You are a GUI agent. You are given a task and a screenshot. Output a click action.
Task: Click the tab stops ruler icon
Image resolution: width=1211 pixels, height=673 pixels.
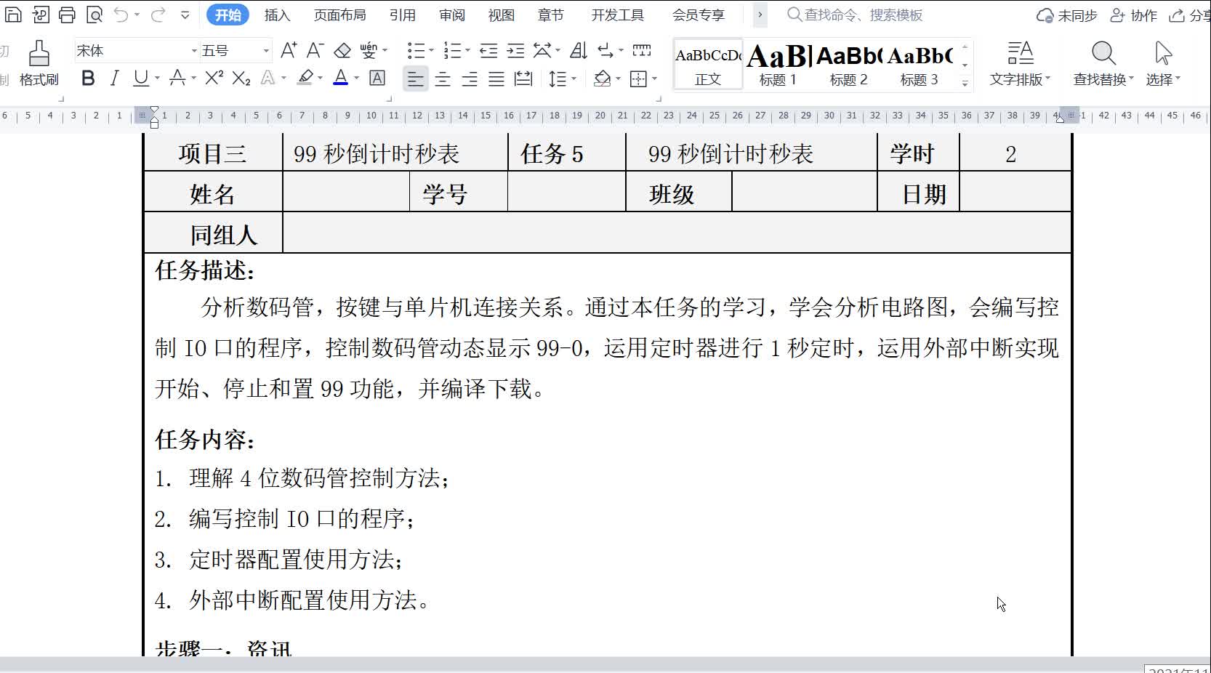642,50
